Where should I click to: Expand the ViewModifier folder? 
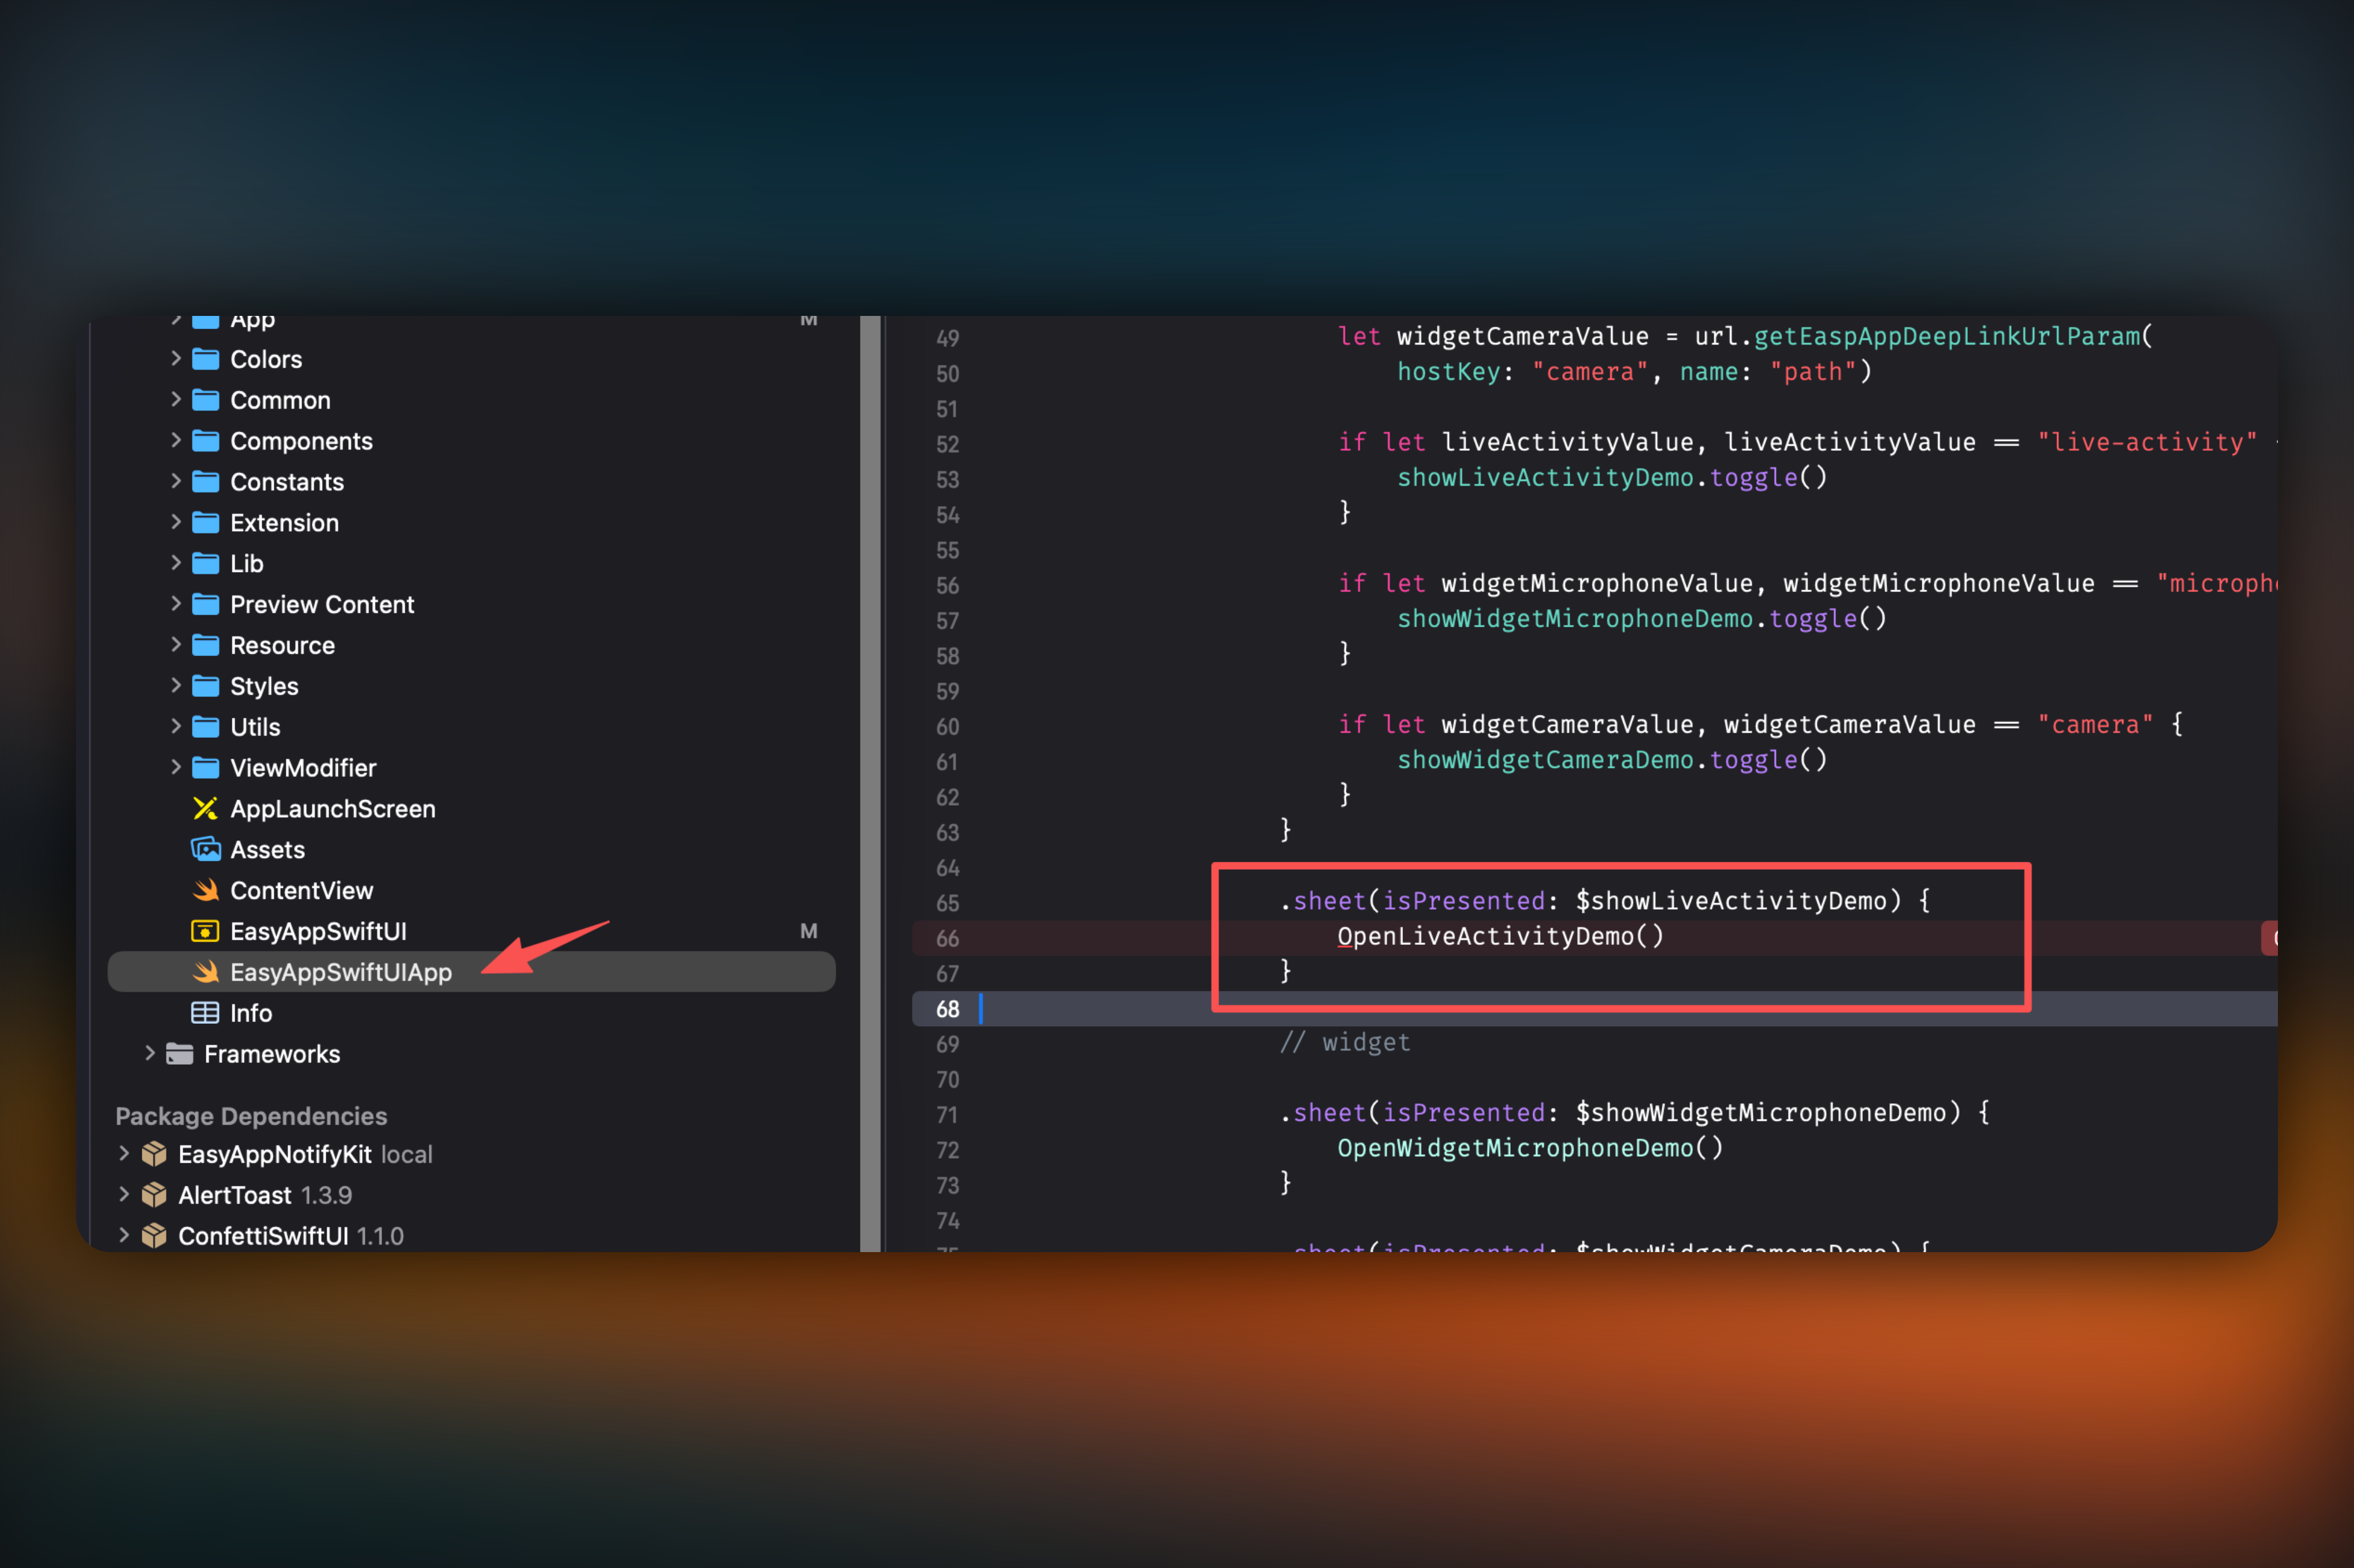[176, 767]
